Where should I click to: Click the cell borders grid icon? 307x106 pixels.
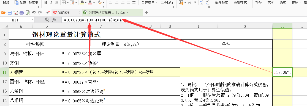pyautogui.click(x=64, y=2)
